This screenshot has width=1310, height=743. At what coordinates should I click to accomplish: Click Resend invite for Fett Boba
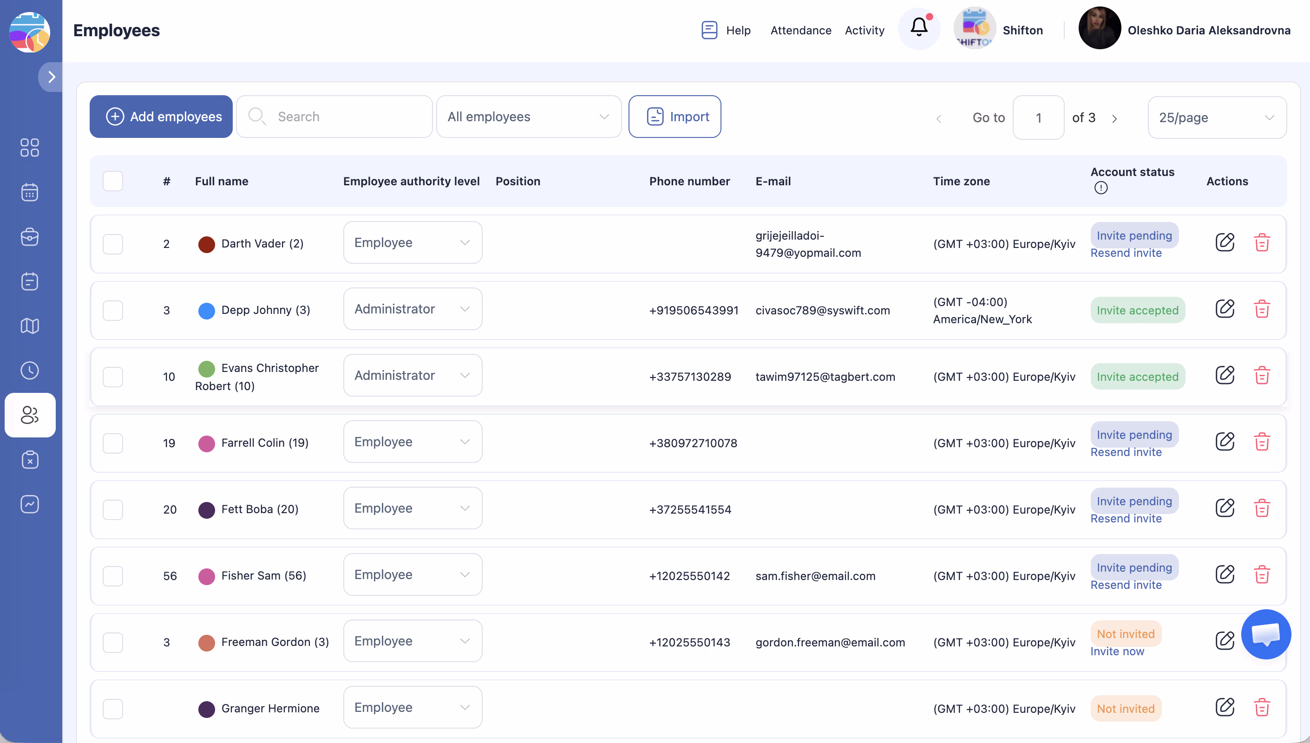point(1126,518)
